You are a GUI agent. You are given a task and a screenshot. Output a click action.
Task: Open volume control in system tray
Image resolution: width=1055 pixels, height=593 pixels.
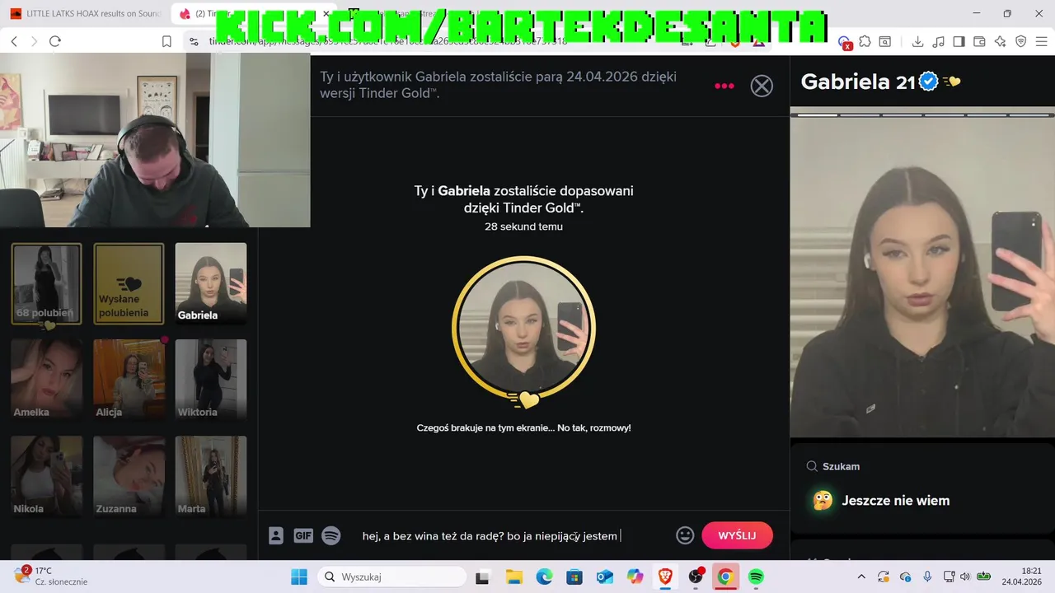[965, 577]
